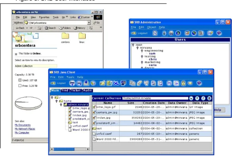Click the domain 'd' icon in SRB Administration
This screenshot has height=157, width=233.
click(x=178, y=33)
